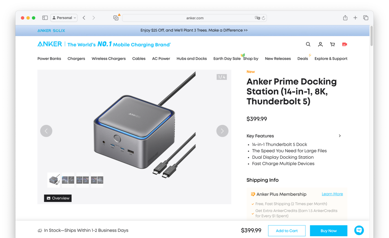Click the Add to Cart button
This screenshot has height=238, width=389.
click(x=287, y=231)
